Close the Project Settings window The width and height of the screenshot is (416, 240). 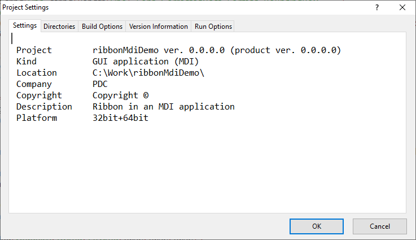coord(402,7)
